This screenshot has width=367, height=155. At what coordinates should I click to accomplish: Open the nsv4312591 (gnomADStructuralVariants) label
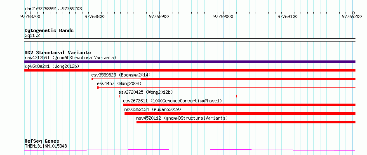point(71,58)
